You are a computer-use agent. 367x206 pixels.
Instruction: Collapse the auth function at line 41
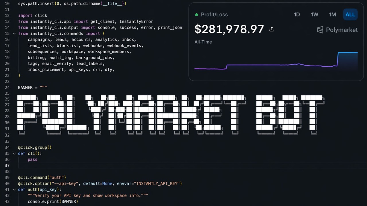[14, 189]
